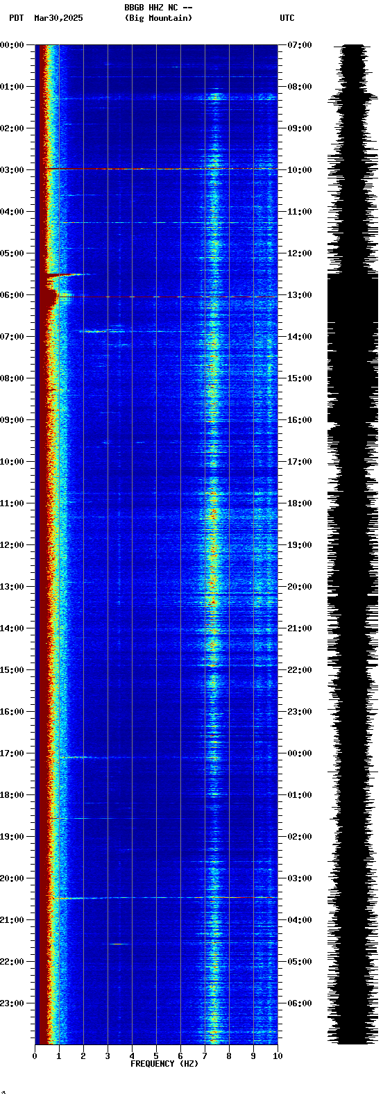This screenshot has width=383, height=1100.
Task: Click the UTC axis label '16:00'
Action: click(x=300, y=420)
